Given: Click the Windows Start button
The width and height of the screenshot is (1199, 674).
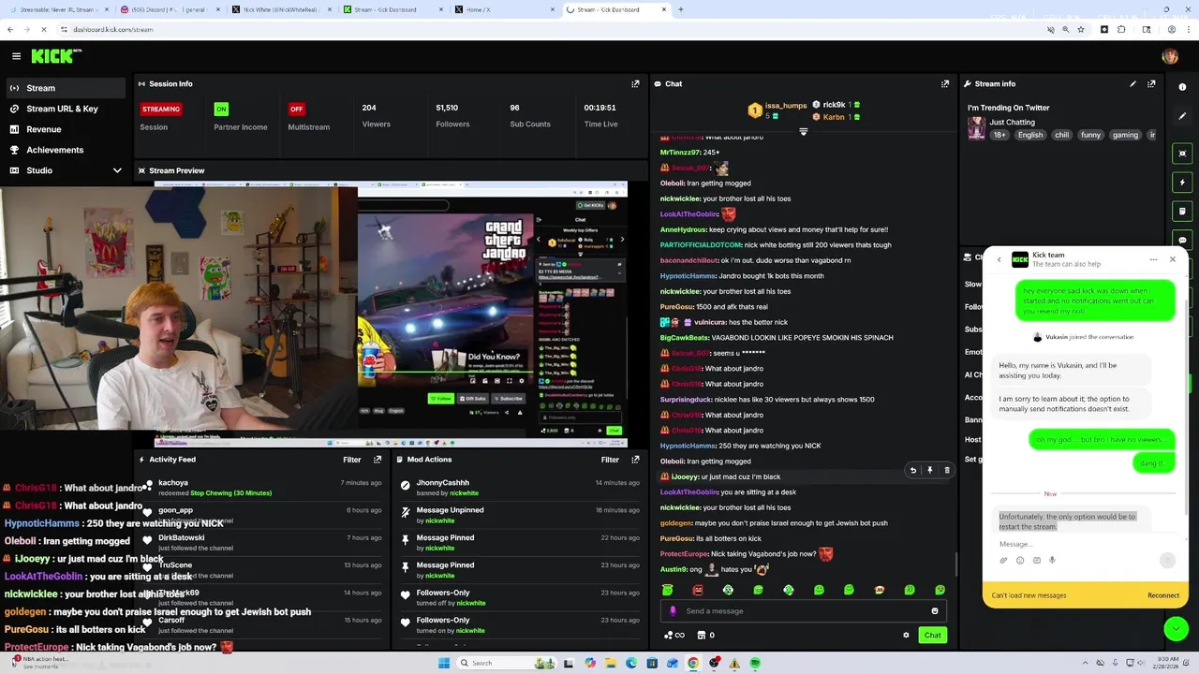Looking at the screenshot, I should (x=444, y=663).
